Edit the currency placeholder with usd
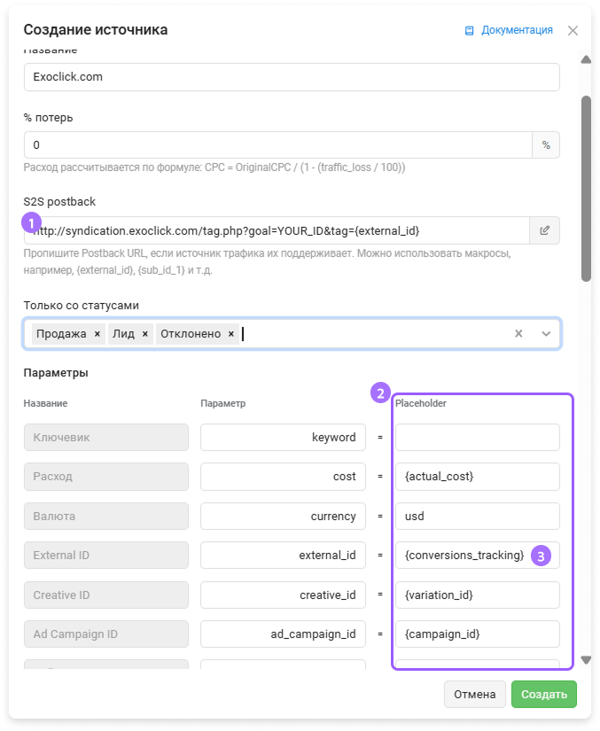 click(x=477, y=516)
